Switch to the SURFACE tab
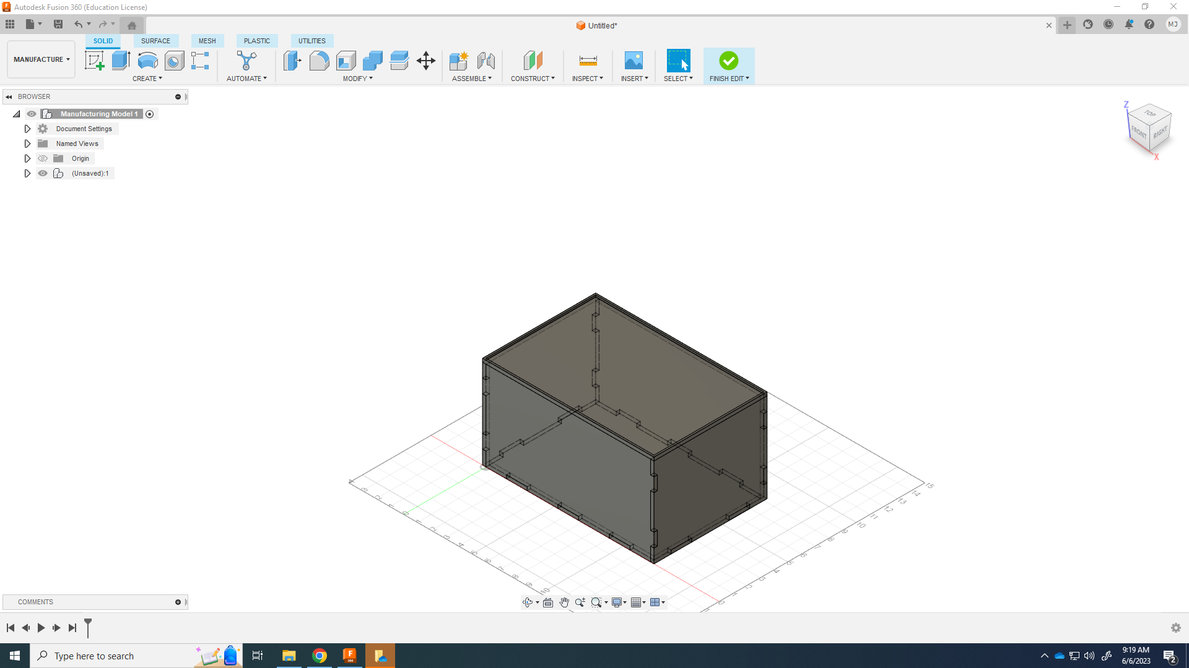The height and width of the screenshot is (668, 1189). point(155,41)
